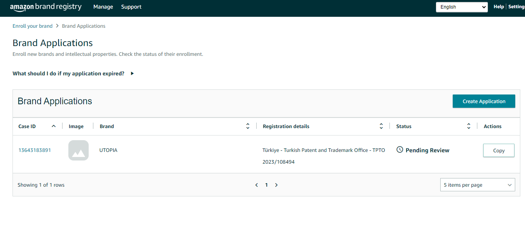Go to previous page arrow
Screen dimensions: 525x230
pos(257,185)
